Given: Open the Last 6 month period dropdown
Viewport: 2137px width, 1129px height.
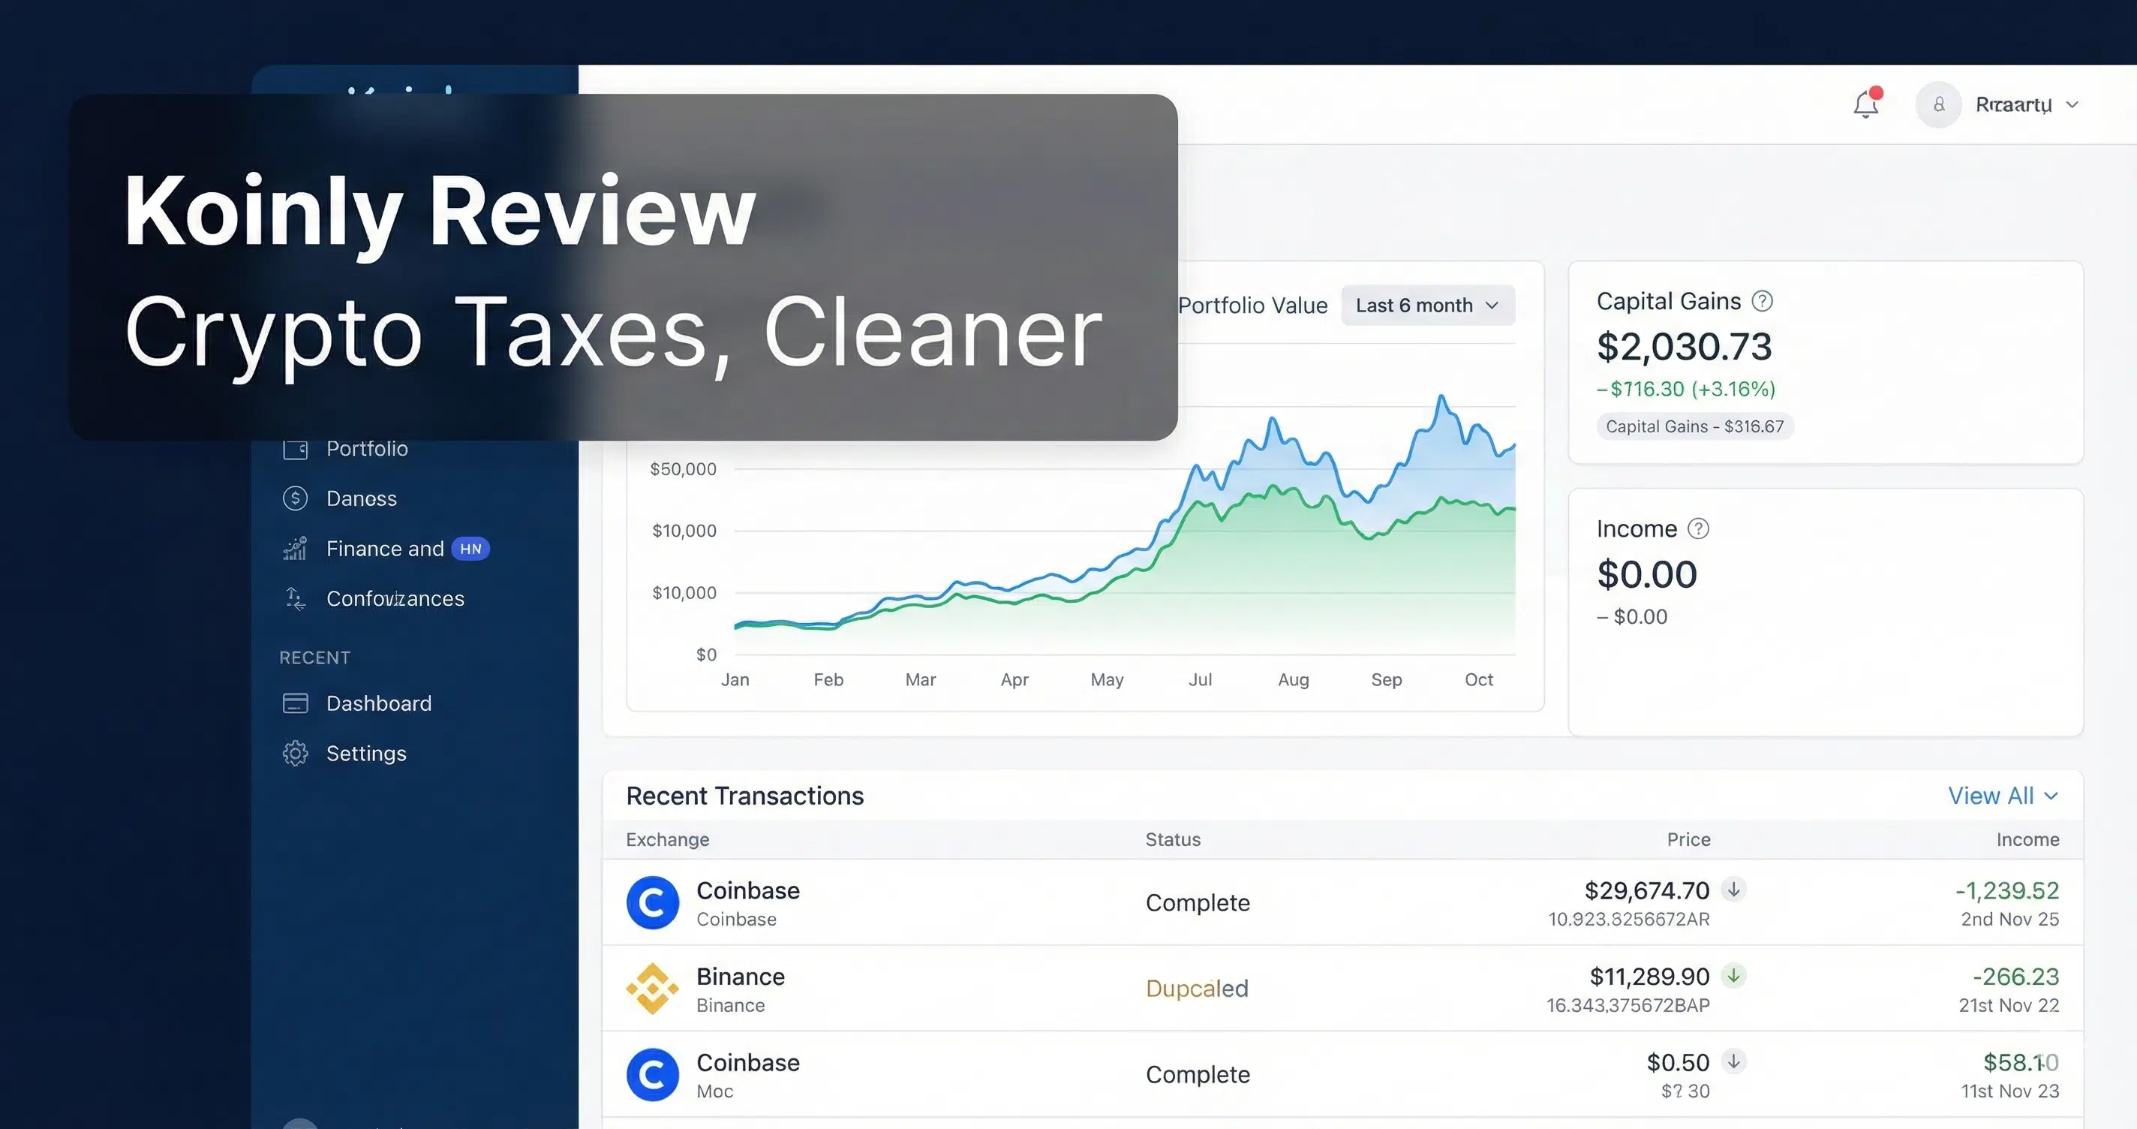Looking at the screenshot, I should [1427, 305].
